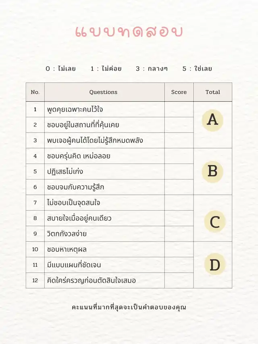
Task: Click the circled letter C badge
Action: (x=214, y=222)
